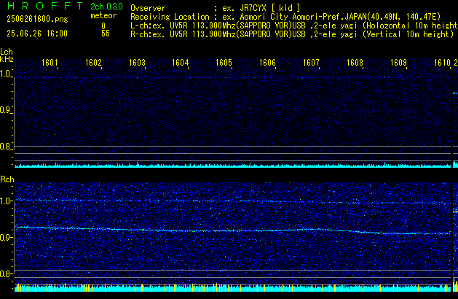The image size is (458, 299).
Task: Click the bright signal trace in Rch spectrogram
Action: (x=233, y=230)
